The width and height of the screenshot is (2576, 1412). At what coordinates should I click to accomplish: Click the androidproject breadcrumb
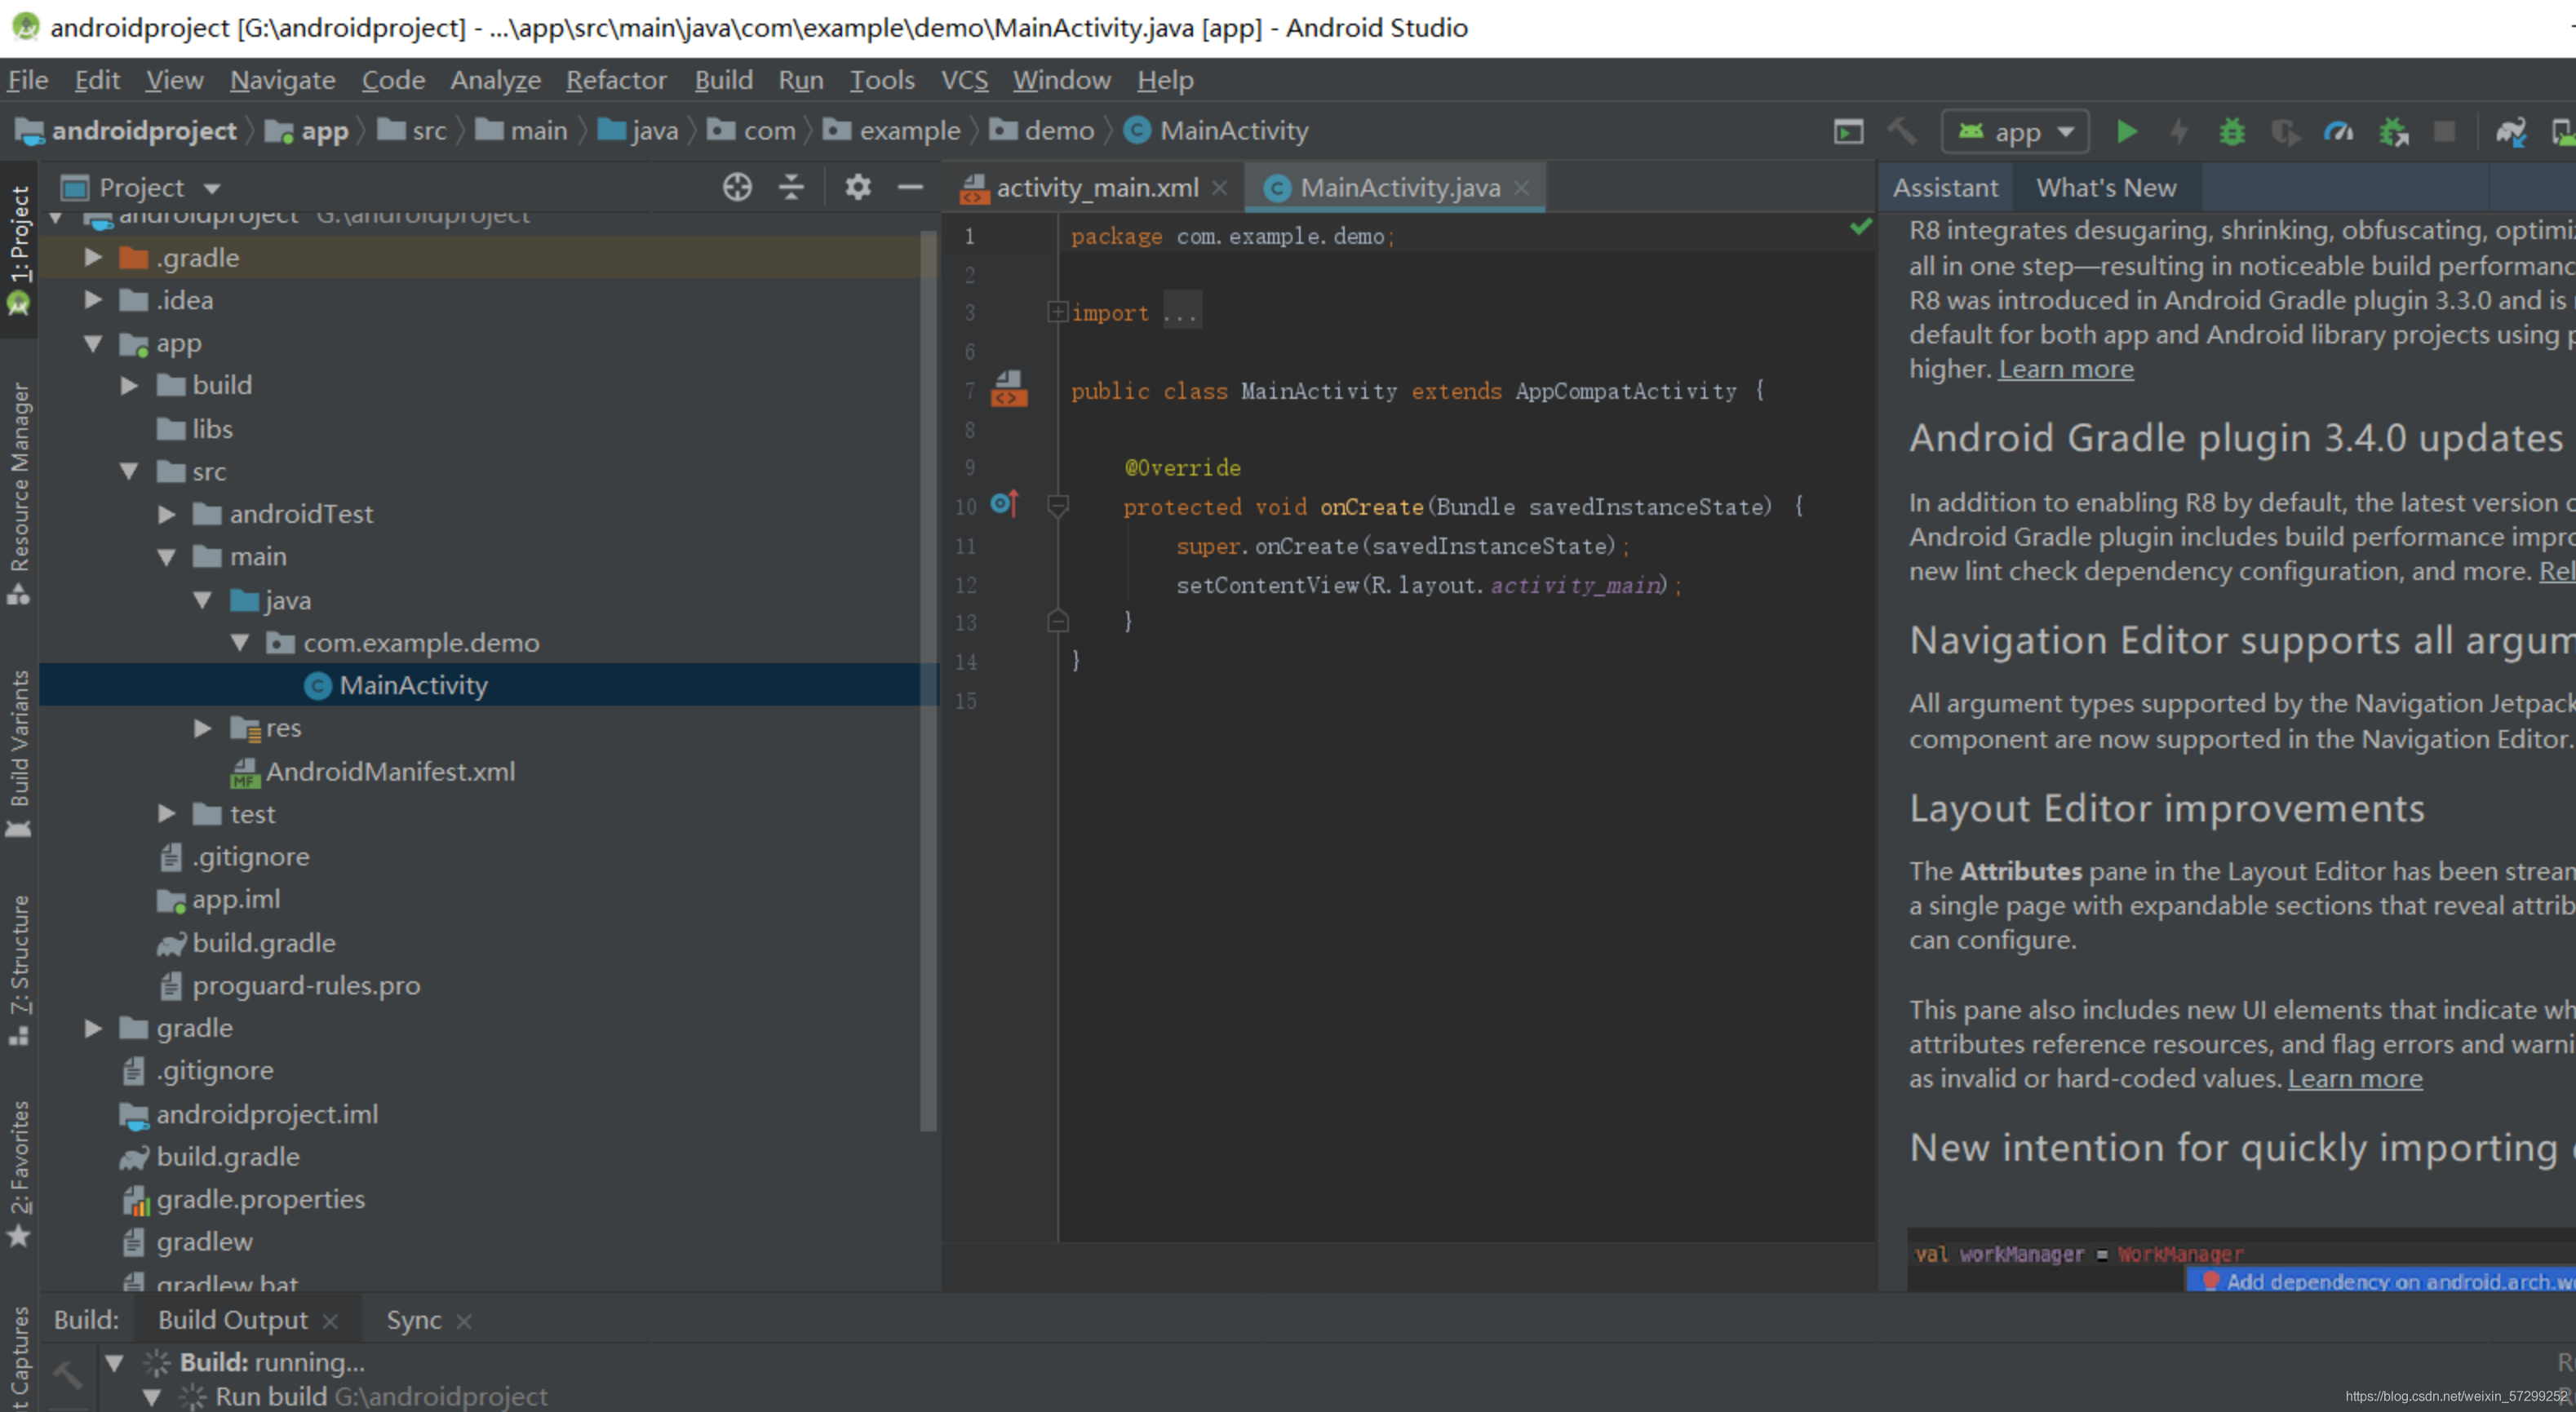pyautogui.click(x=127, y=131)
